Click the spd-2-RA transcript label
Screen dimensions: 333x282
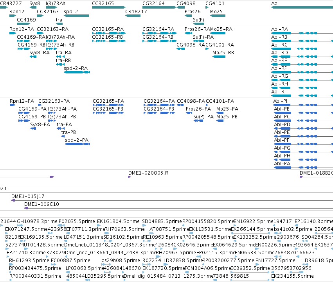[76, 68]
